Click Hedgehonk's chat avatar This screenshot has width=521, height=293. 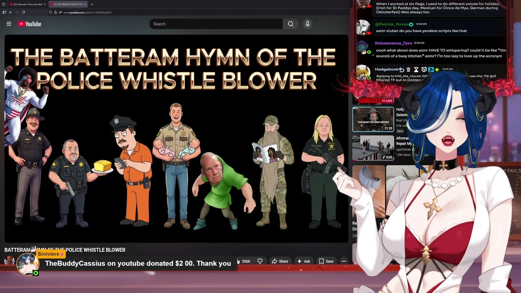[x=363, y=73]
